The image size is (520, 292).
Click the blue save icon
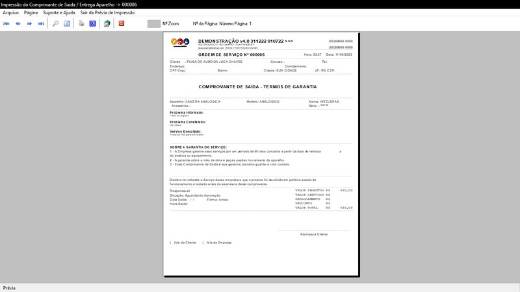(92, 23)
